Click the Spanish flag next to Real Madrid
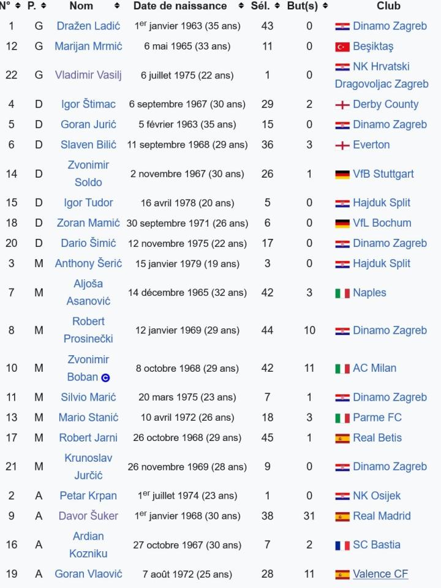Viewport: 441px width, 588px height. (342, 517)
